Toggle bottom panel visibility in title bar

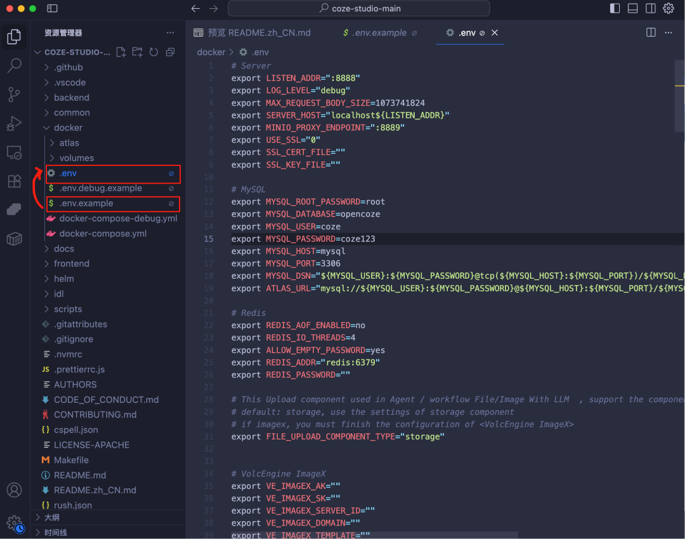pyautogui.click(x=632, y=8)
